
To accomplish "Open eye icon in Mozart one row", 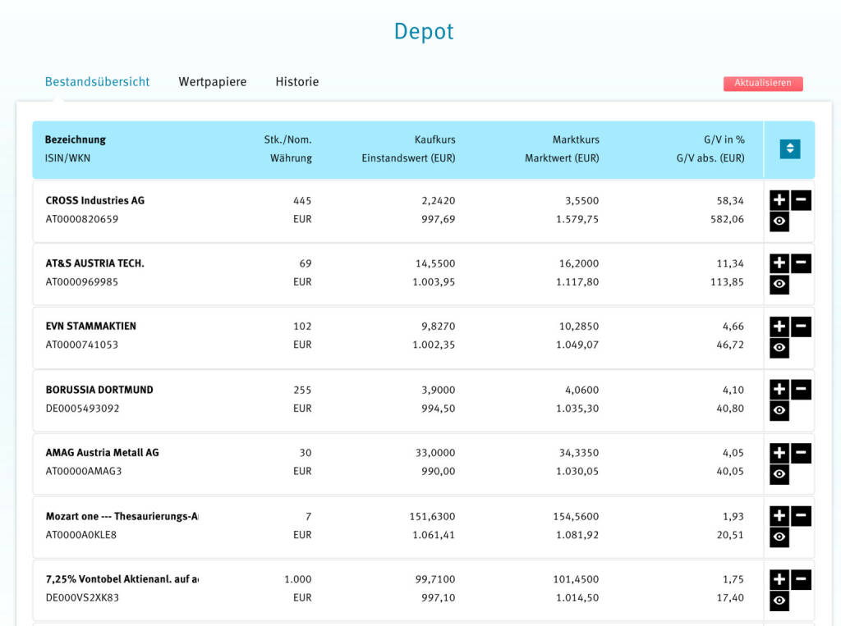I will click(779, 537).
